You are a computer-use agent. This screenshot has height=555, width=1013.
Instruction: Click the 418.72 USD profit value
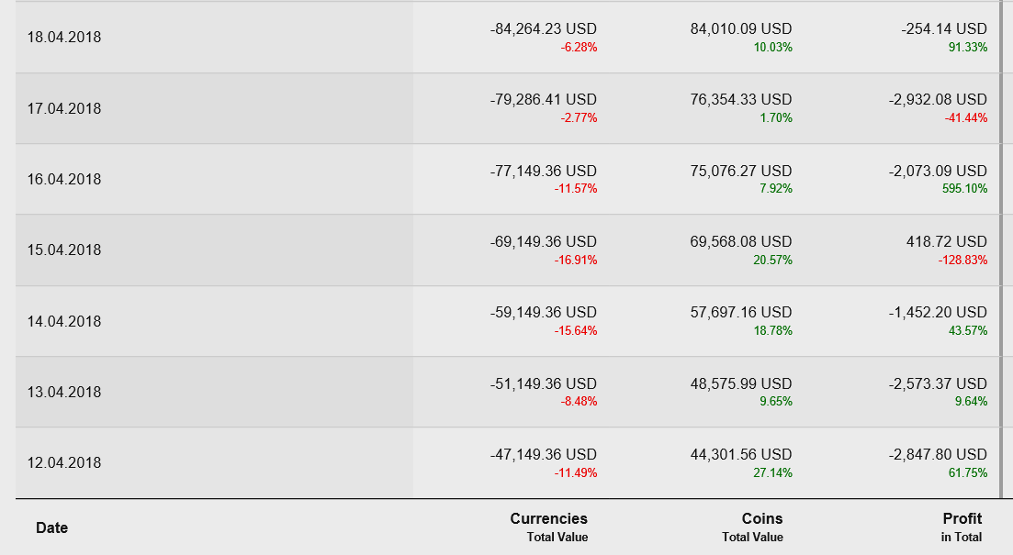(946, 242)
